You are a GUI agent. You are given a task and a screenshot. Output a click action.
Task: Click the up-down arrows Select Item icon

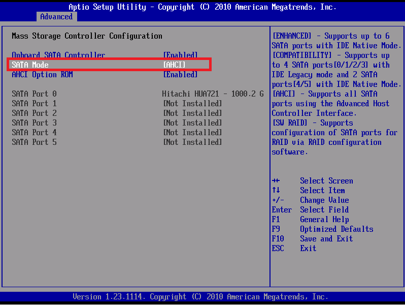[276, 191]
